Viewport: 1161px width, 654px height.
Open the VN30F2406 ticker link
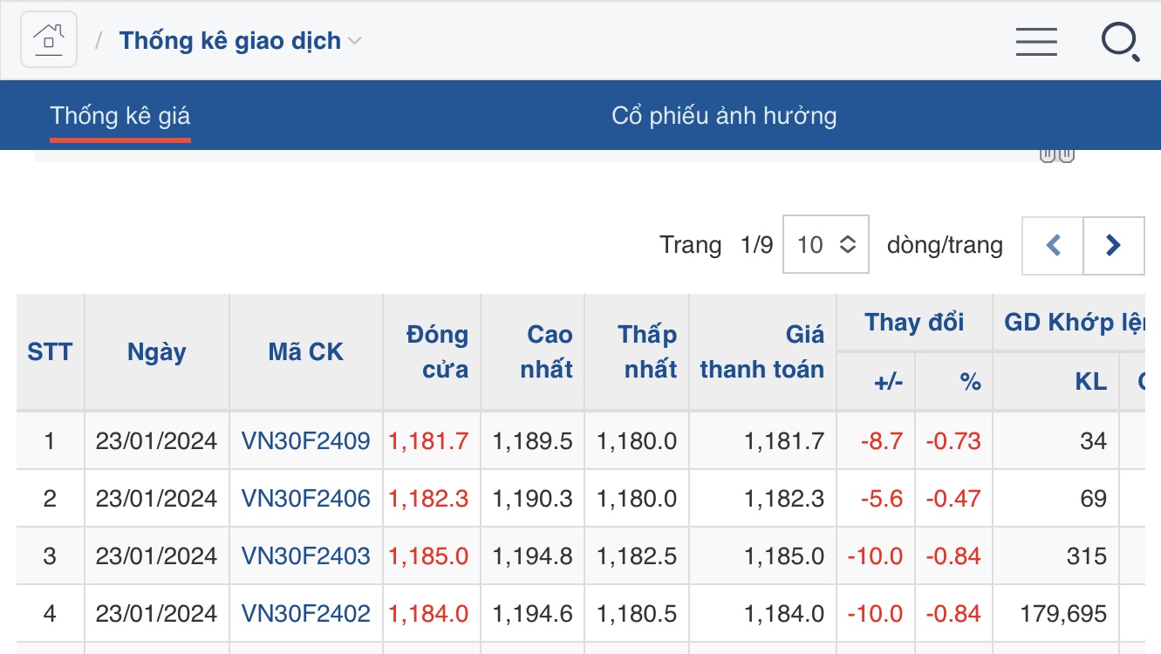[x=305, y=499]
